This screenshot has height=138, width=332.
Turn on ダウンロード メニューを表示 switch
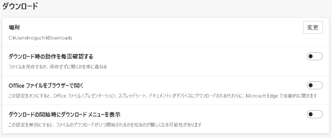point(314,114)
